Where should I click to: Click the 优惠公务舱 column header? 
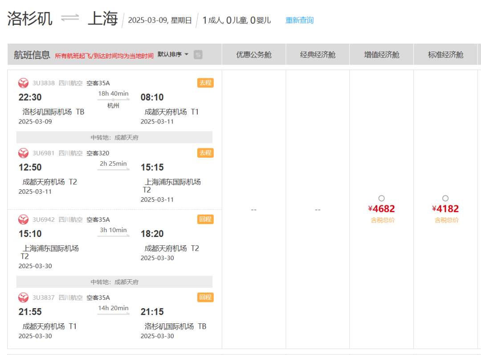[x=253, y=55]
